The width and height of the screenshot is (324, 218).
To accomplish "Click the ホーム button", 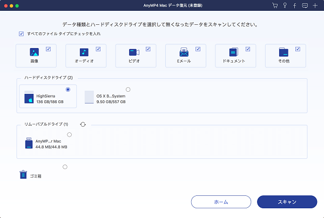I will click(x=221, y=202).
